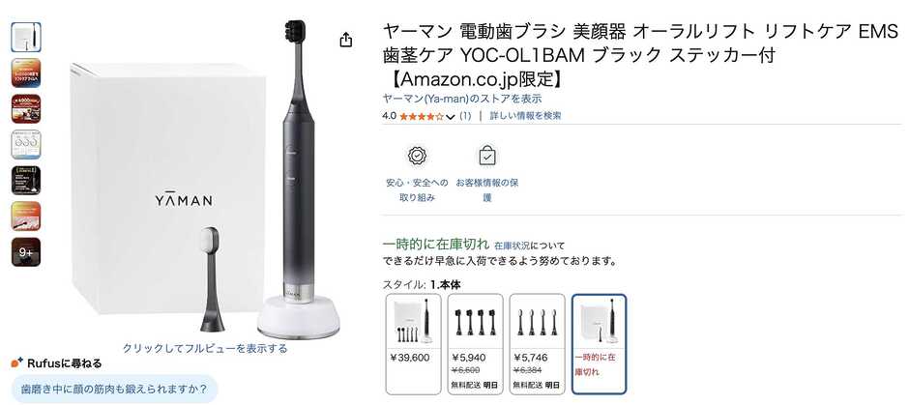Select the out-of-stock 本体 style option
The height and width of the screenshot is (405, 909).
tap(599, 343)
